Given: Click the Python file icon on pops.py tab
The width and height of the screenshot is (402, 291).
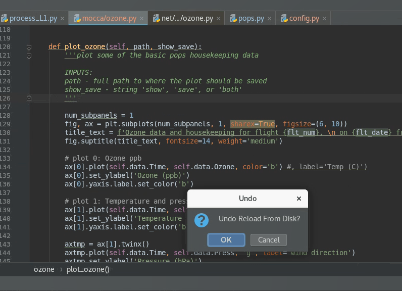Looking at the screenshot, I should (233, 19).
